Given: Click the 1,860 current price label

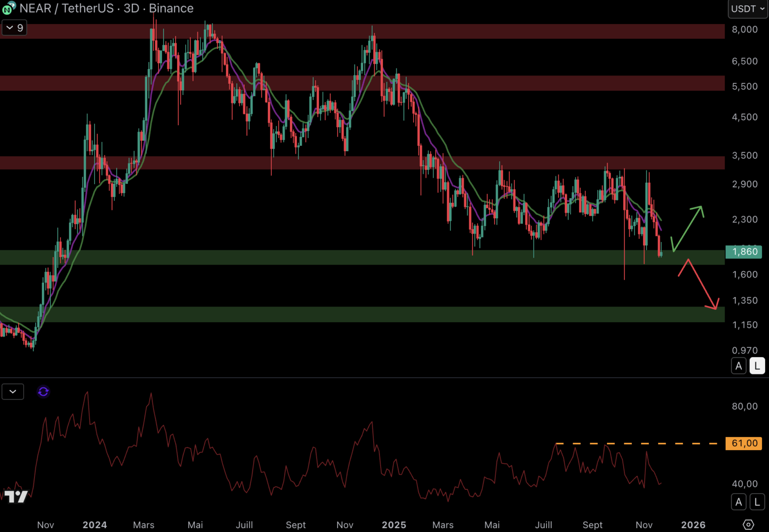Looking at the screenshot, I should pyautogui.click(x=744, y=252).
